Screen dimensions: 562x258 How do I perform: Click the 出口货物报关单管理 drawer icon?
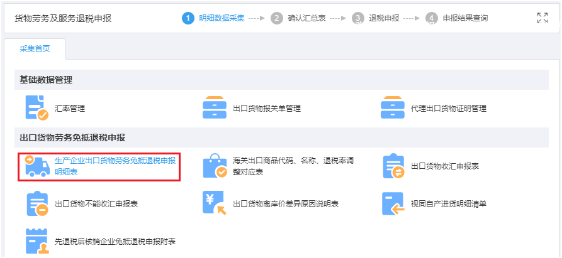(214, 107)
